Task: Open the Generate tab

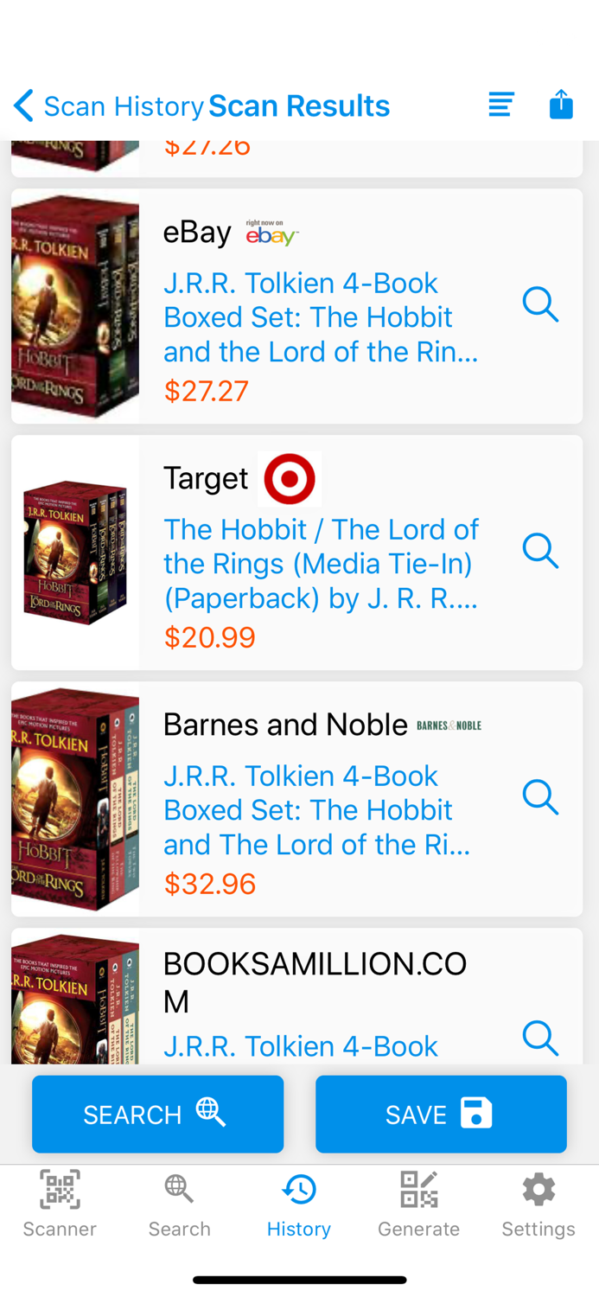Action: [418, 1204]
